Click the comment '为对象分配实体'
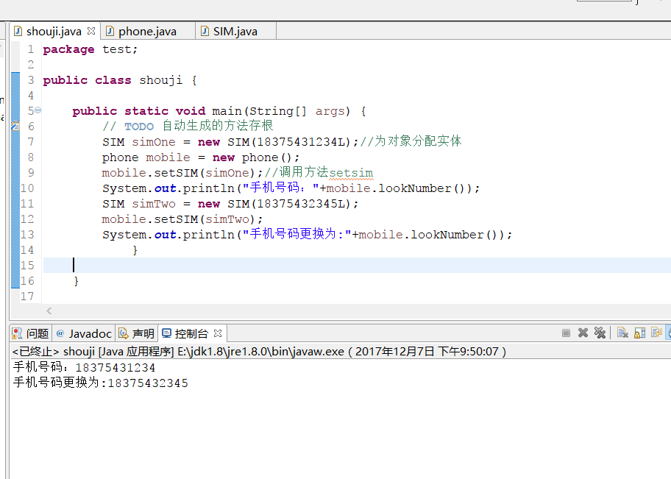This screenshot has height=479, width=671. [x=418, y=141]
